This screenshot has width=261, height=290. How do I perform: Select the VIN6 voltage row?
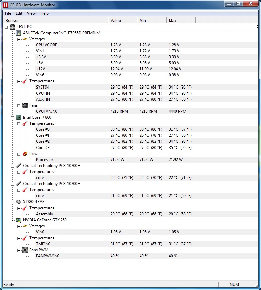[x=146, y=75]
